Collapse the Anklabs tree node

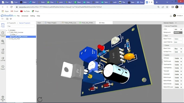pos(6,30)
